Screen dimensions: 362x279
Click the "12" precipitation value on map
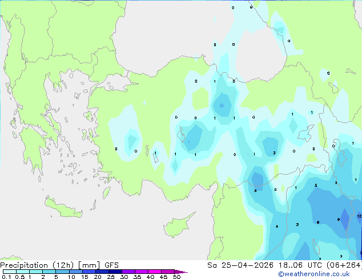click(x=359, y=216)
